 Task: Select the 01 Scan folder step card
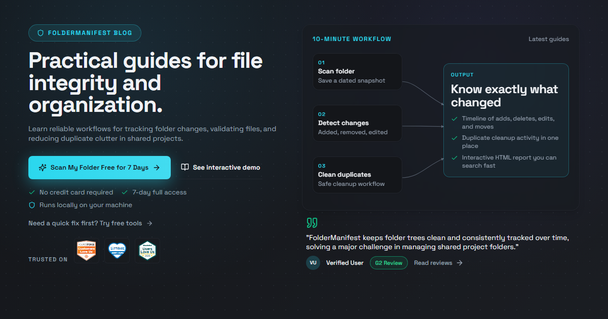357,72
